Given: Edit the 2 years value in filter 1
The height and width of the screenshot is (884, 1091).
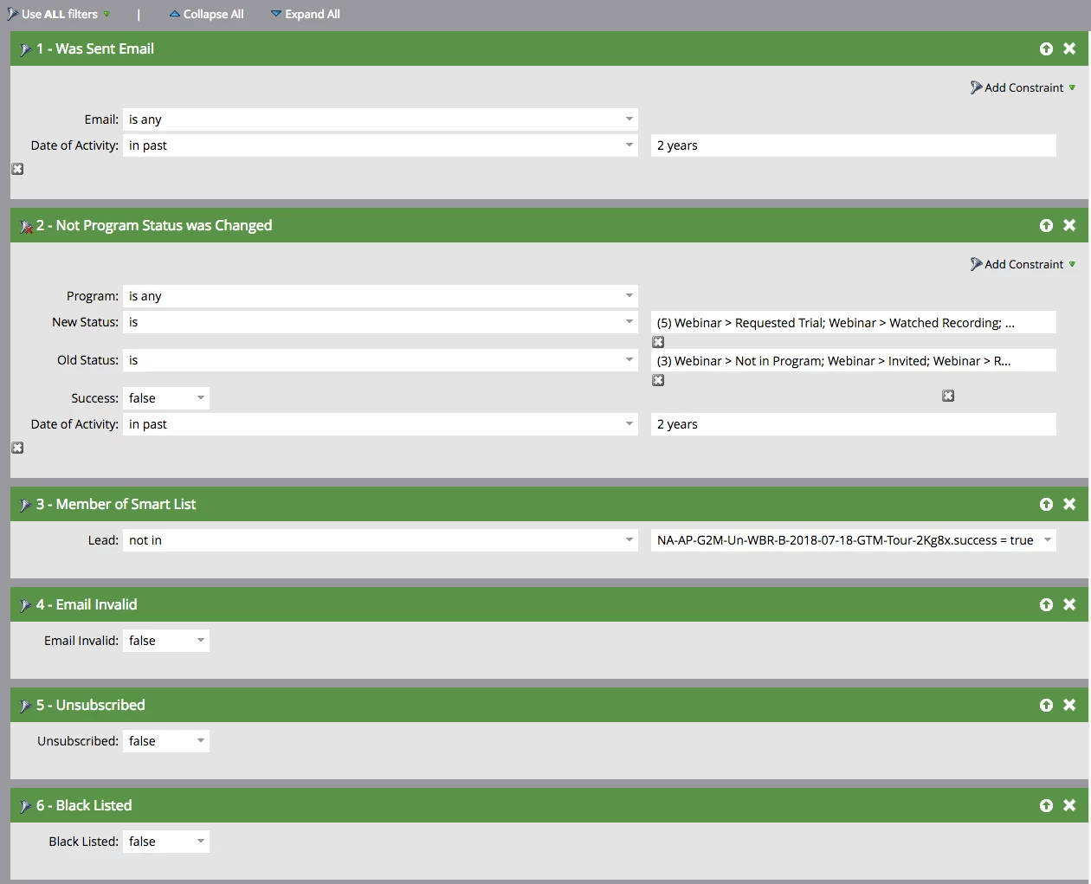Looking at the screenshot, I should [x=853, y=145].
